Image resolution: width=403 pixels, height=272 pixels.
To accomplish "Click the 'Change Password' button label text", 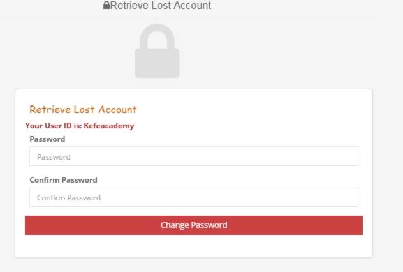I will click(193, 225).
